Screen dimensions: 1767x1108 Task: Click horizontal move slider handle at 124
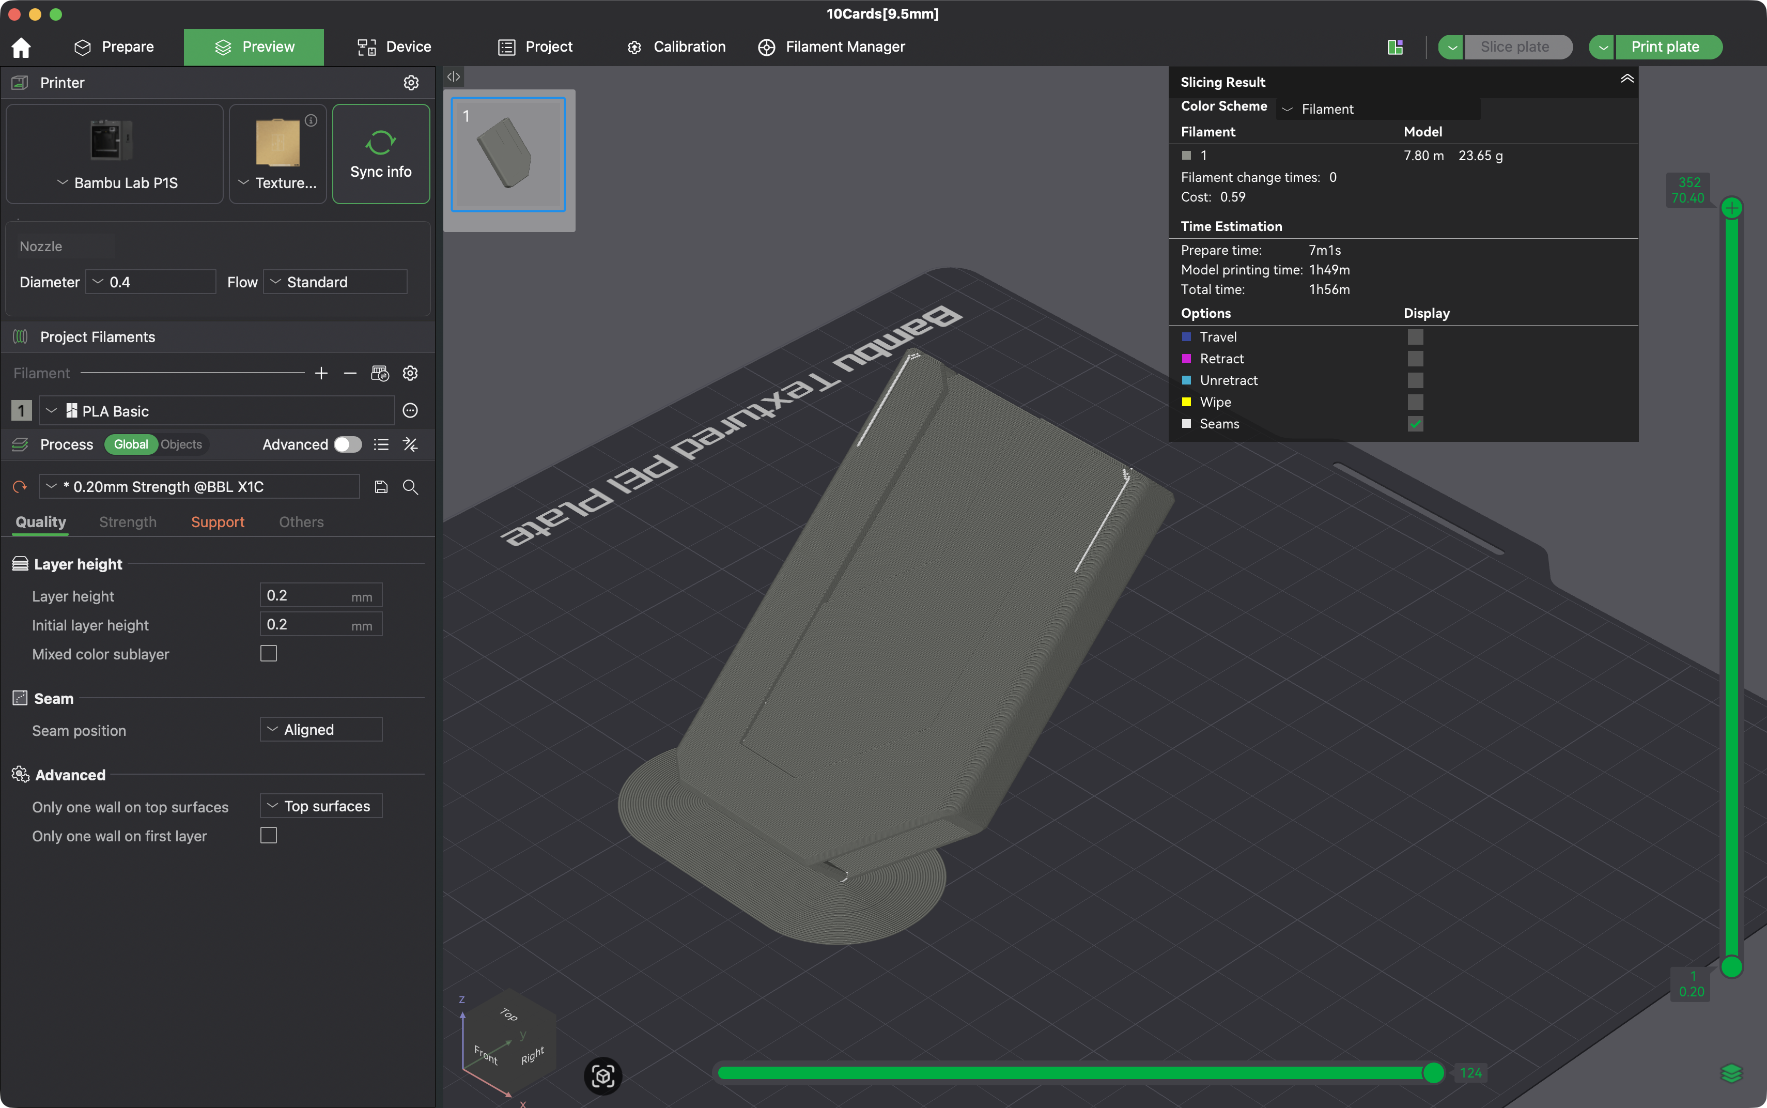click(x=1433, y=1073)
